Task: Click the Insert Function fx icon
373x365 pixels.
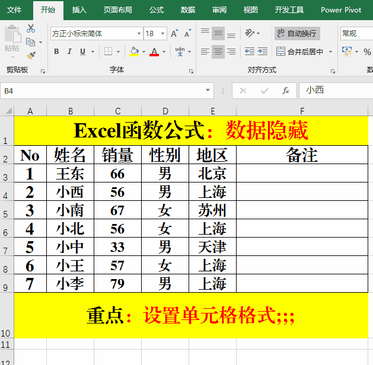Action: click(x=286, y=91)
